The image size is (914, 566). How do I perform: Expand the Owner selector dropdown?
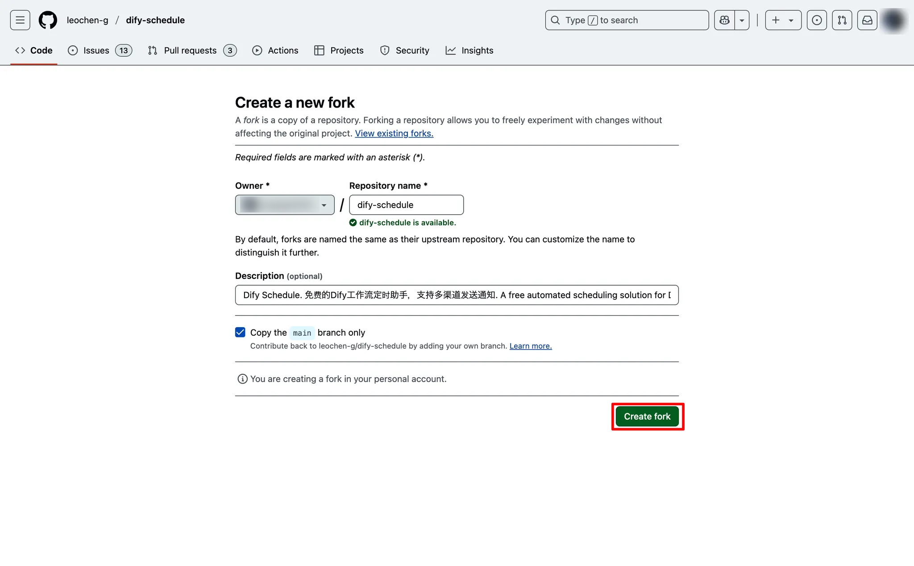(324, 205)
